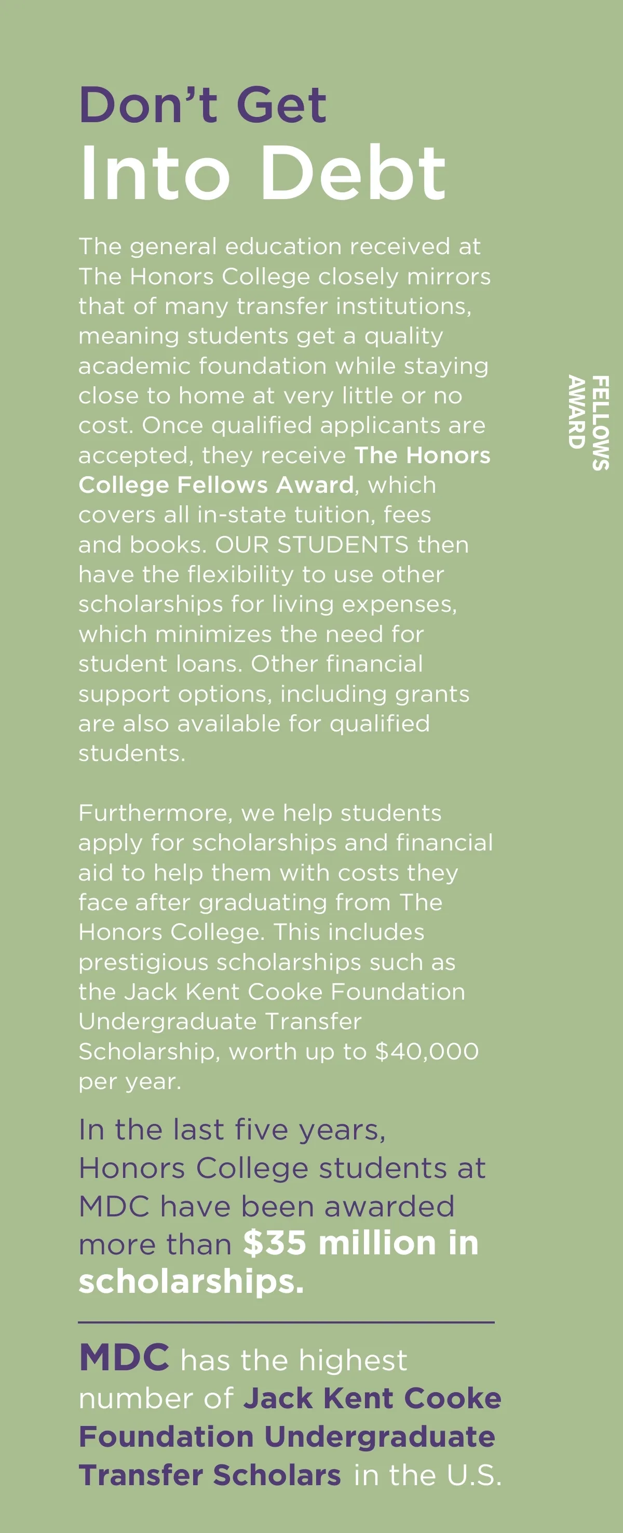
Task: Click bold "College Fellows Award" text
Action: [216, 485]
